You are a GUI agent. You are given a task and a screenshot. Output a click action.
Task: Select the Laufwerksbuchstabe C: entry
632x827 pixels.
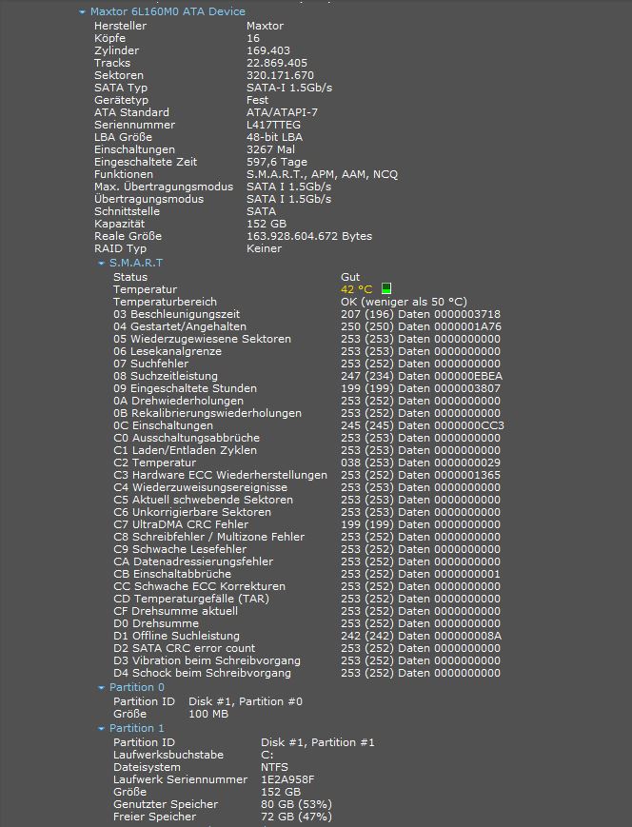(x=193, y=756)
